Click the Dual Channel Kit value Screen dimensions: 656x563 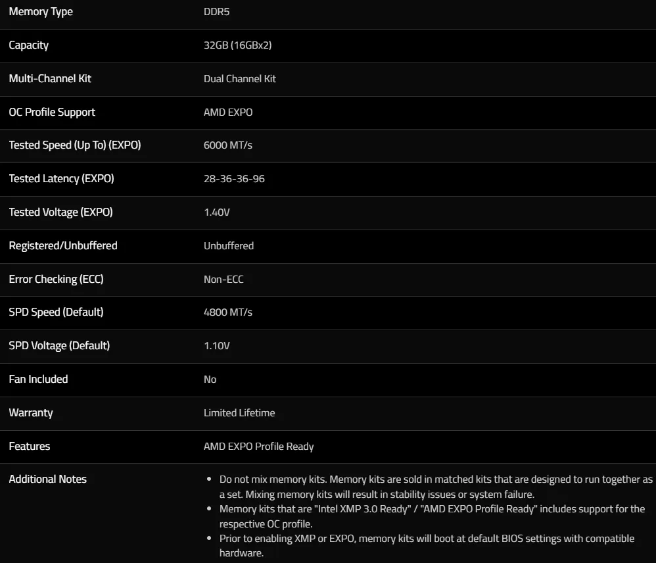239,79
